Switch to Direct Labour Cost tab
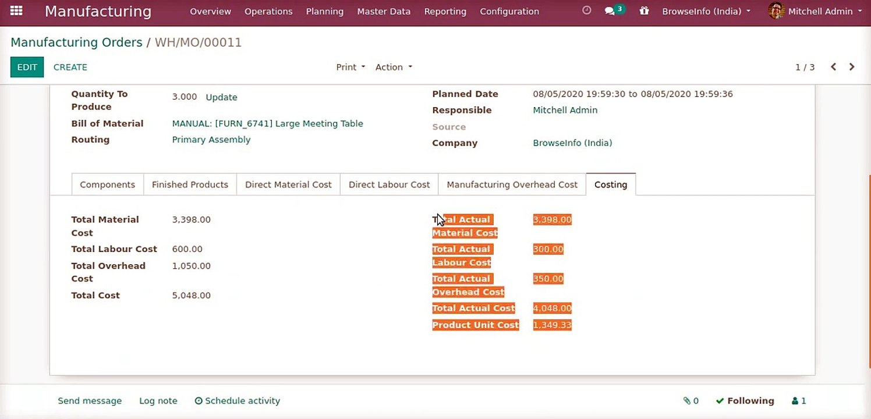The height and width of the screenshot is (419, 871). [389, 184]
